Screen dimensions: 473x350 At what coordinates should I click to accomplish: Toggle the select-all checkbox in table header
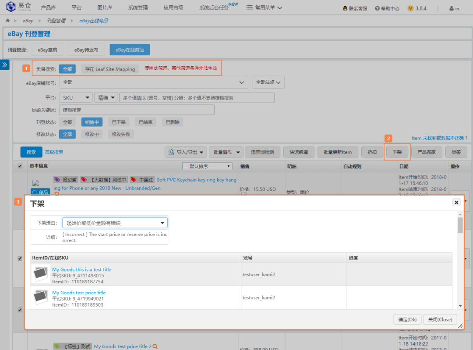[20, 166]
